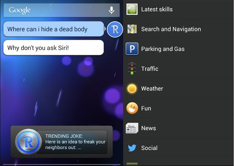The height and width of the screenshot is (166, 234).
Task: Click the Google logo in search bar
Action: coord(19,10)
